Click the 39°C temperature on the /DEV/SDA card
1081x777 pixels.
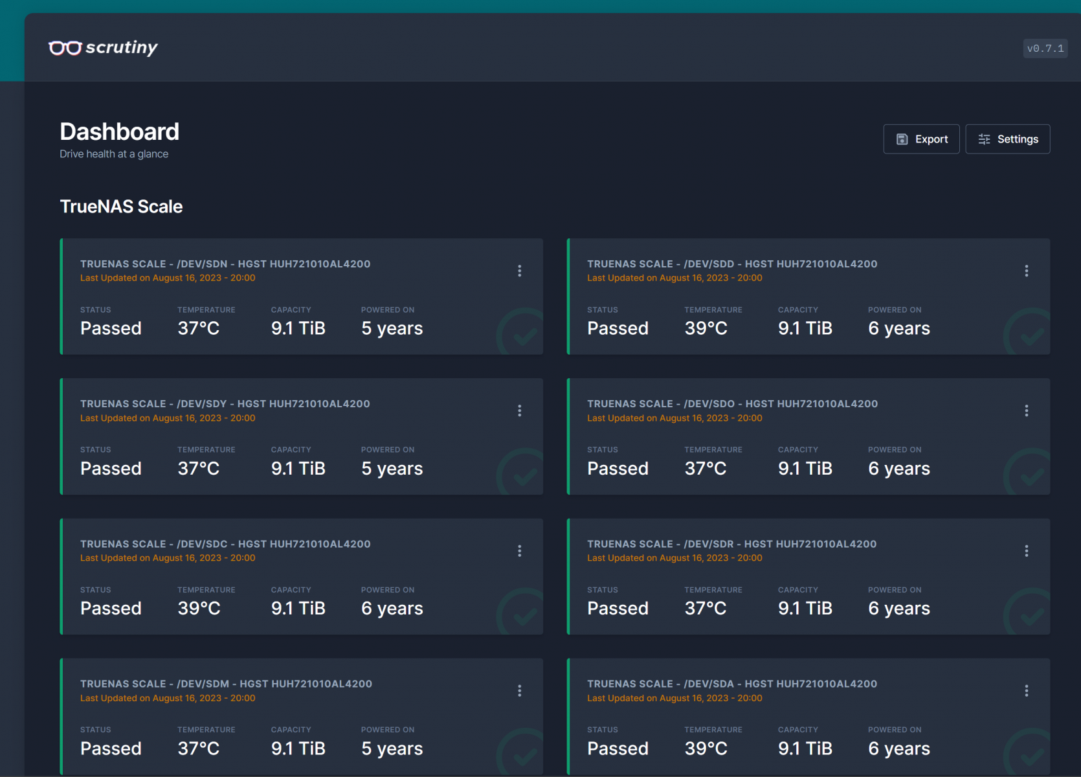(x=706, y=749)
